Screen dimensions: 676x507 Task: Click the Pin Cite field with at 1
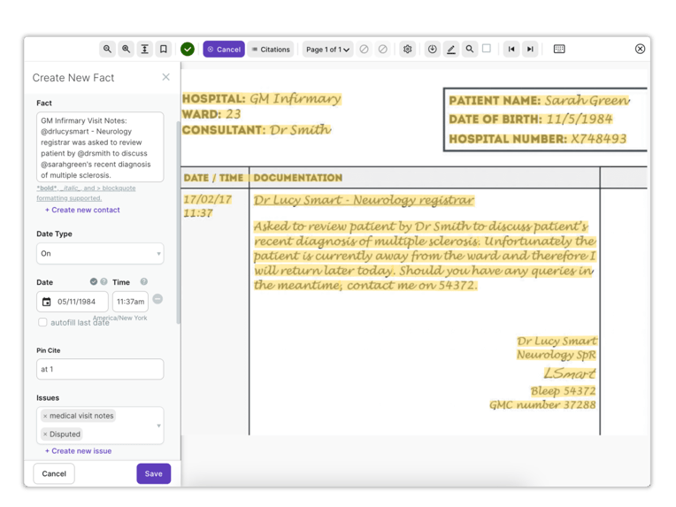point(100,369)
